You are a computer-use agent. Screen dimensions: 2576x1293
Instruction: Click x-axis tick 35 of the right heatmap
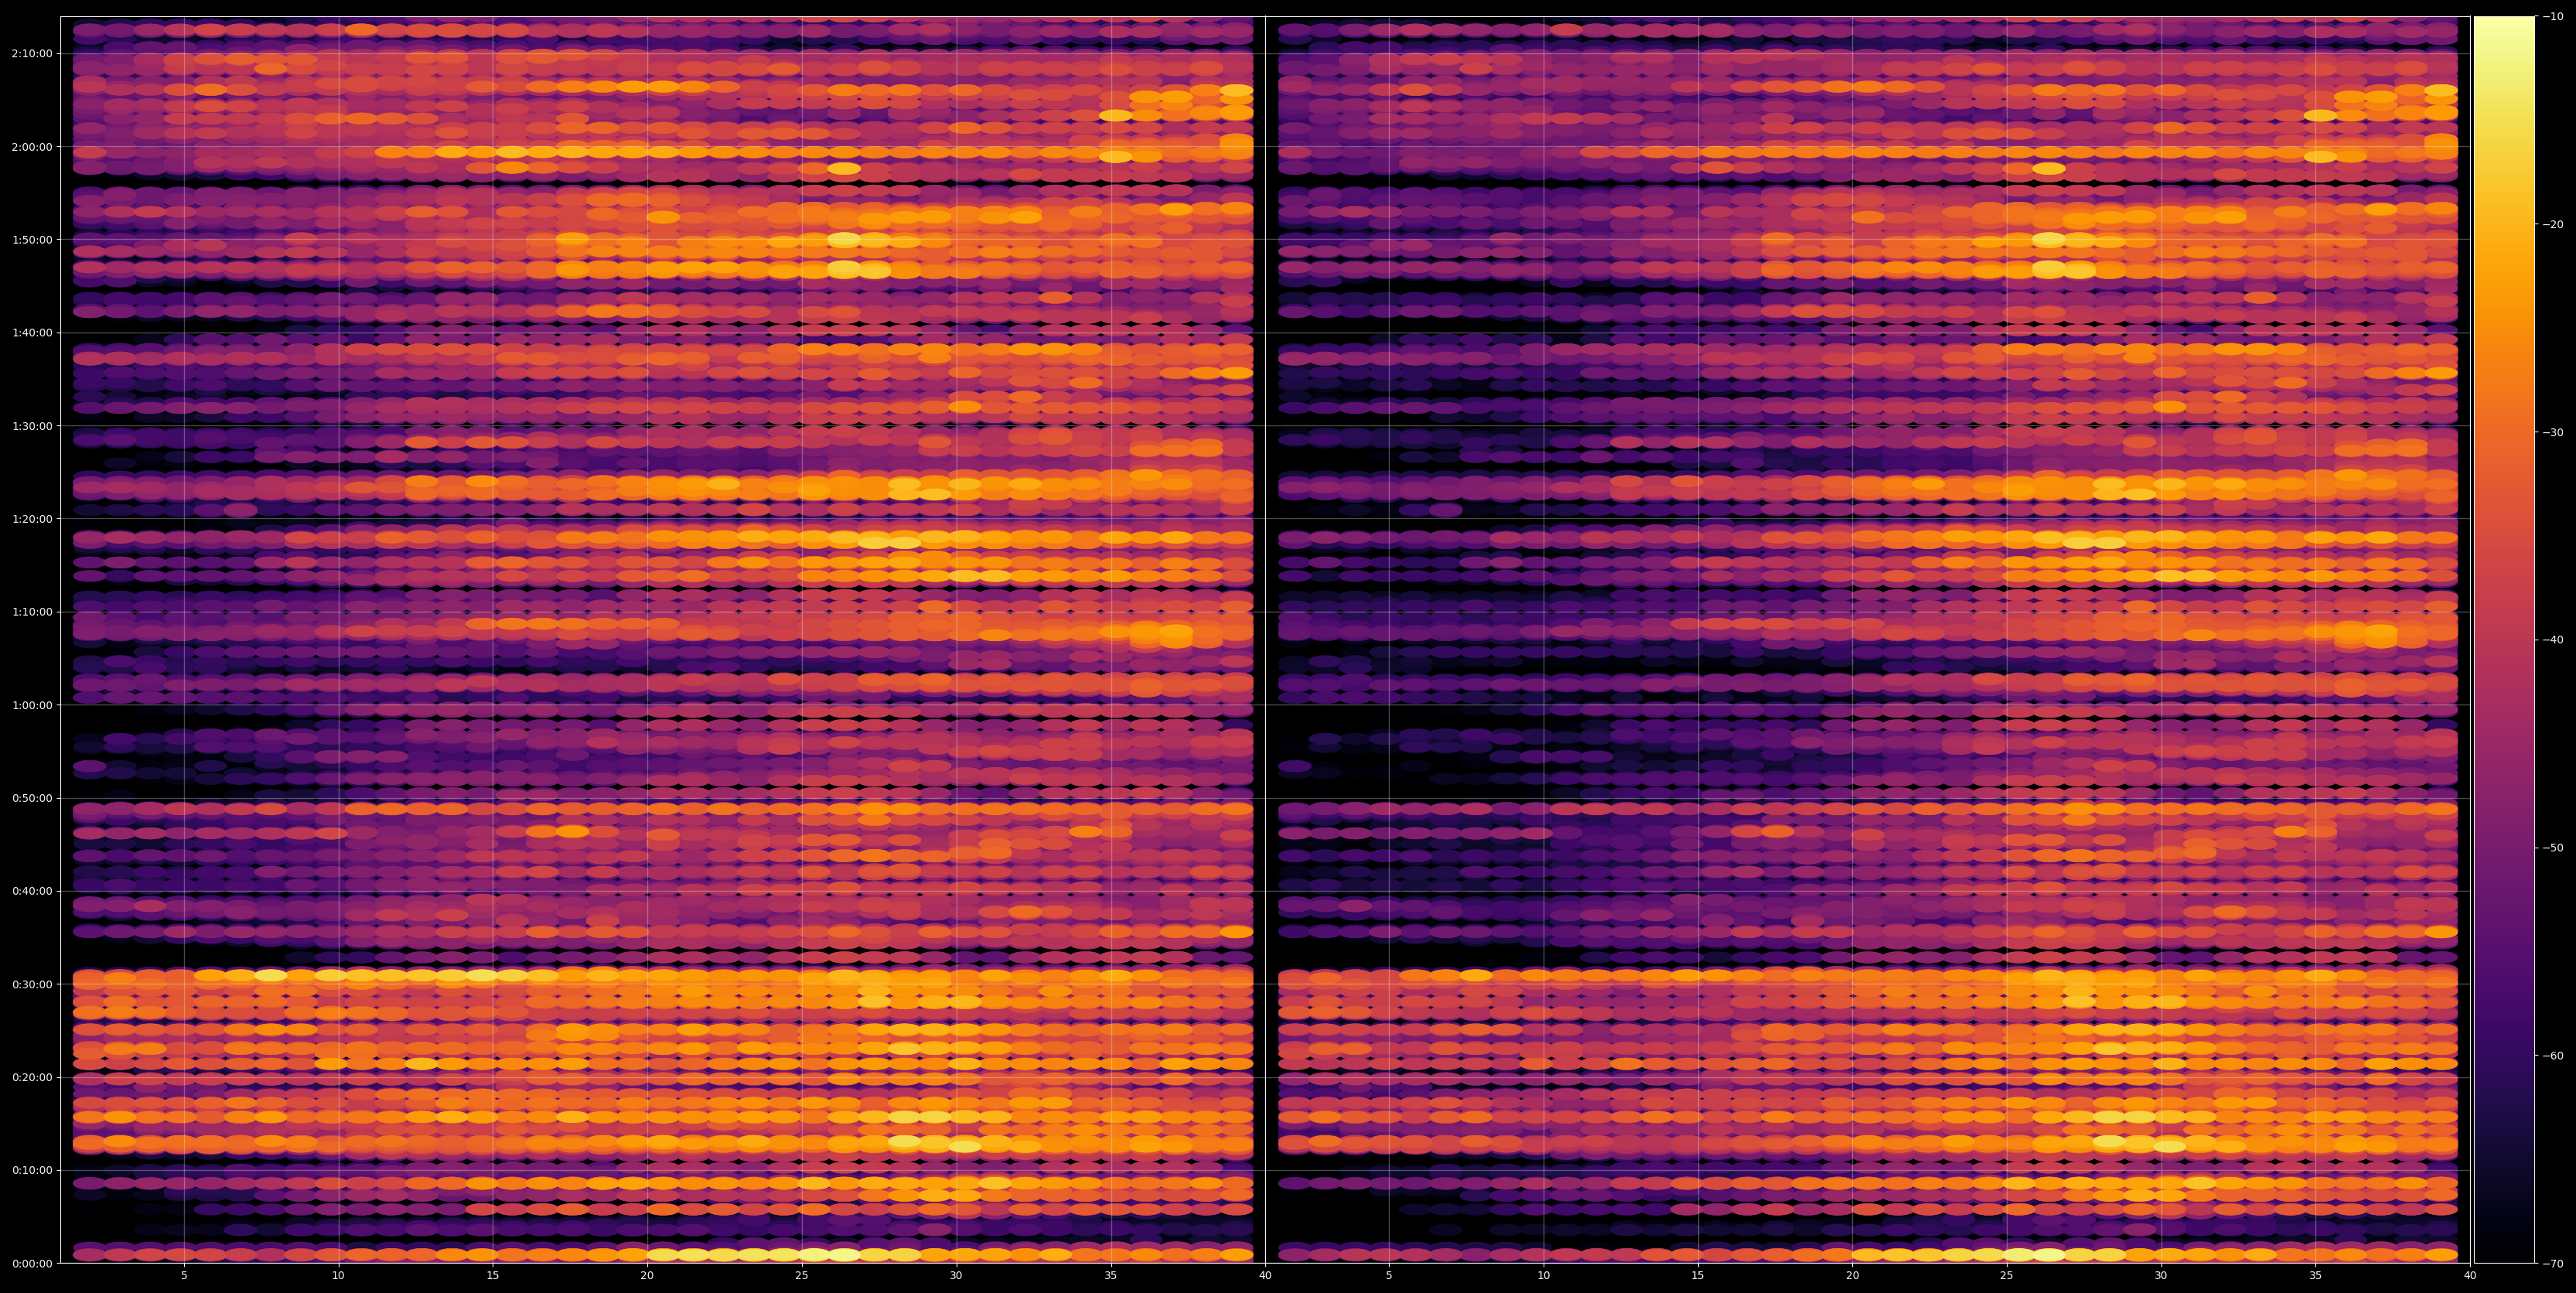click(2316, 1276)
